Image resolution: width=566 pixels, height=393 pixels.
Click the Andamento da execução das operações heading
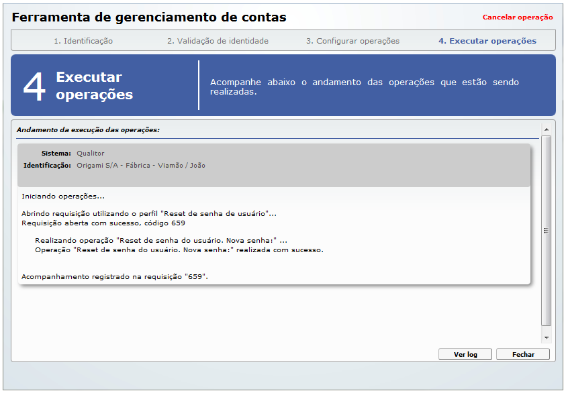pos(88,129)
